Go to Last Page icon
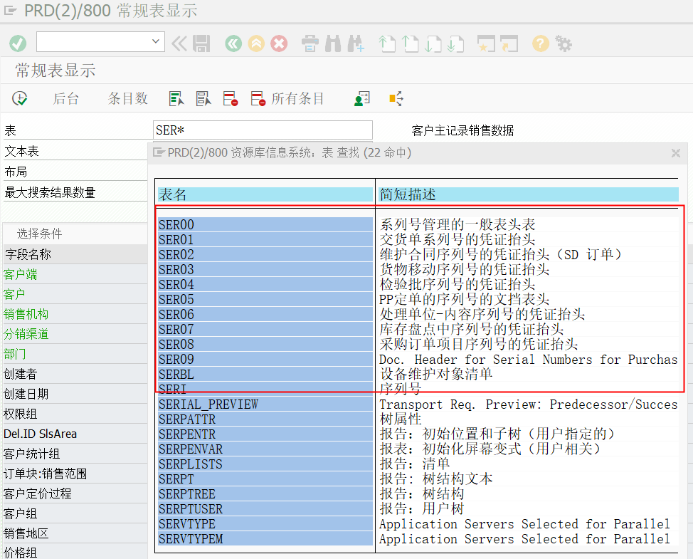 (455, 43)
